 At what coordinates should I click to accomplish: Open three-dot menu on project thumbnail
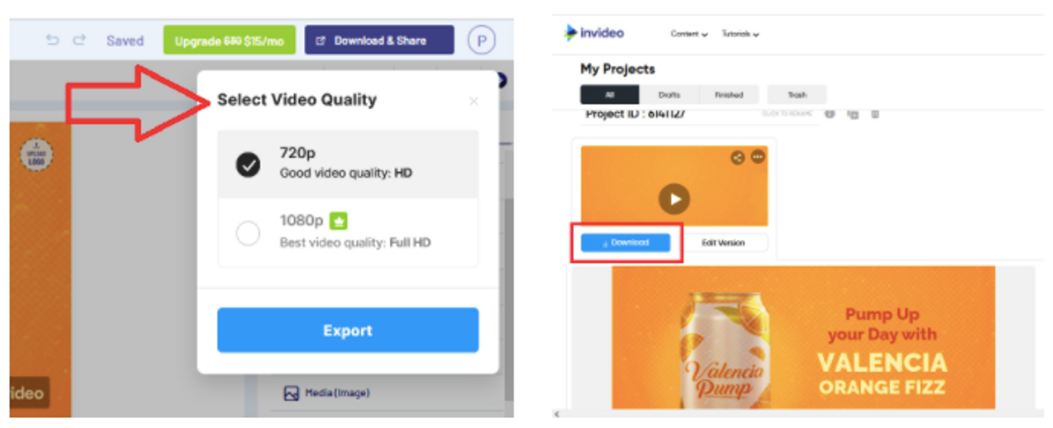point(757,157)
